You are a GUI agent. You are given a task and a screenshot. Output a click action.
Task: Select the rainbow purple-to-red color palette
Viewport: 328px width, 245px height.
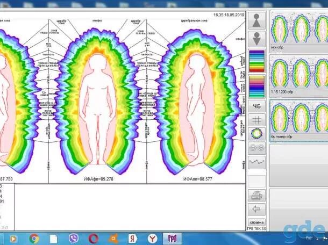pyautogui.click(x=256, y=61)
